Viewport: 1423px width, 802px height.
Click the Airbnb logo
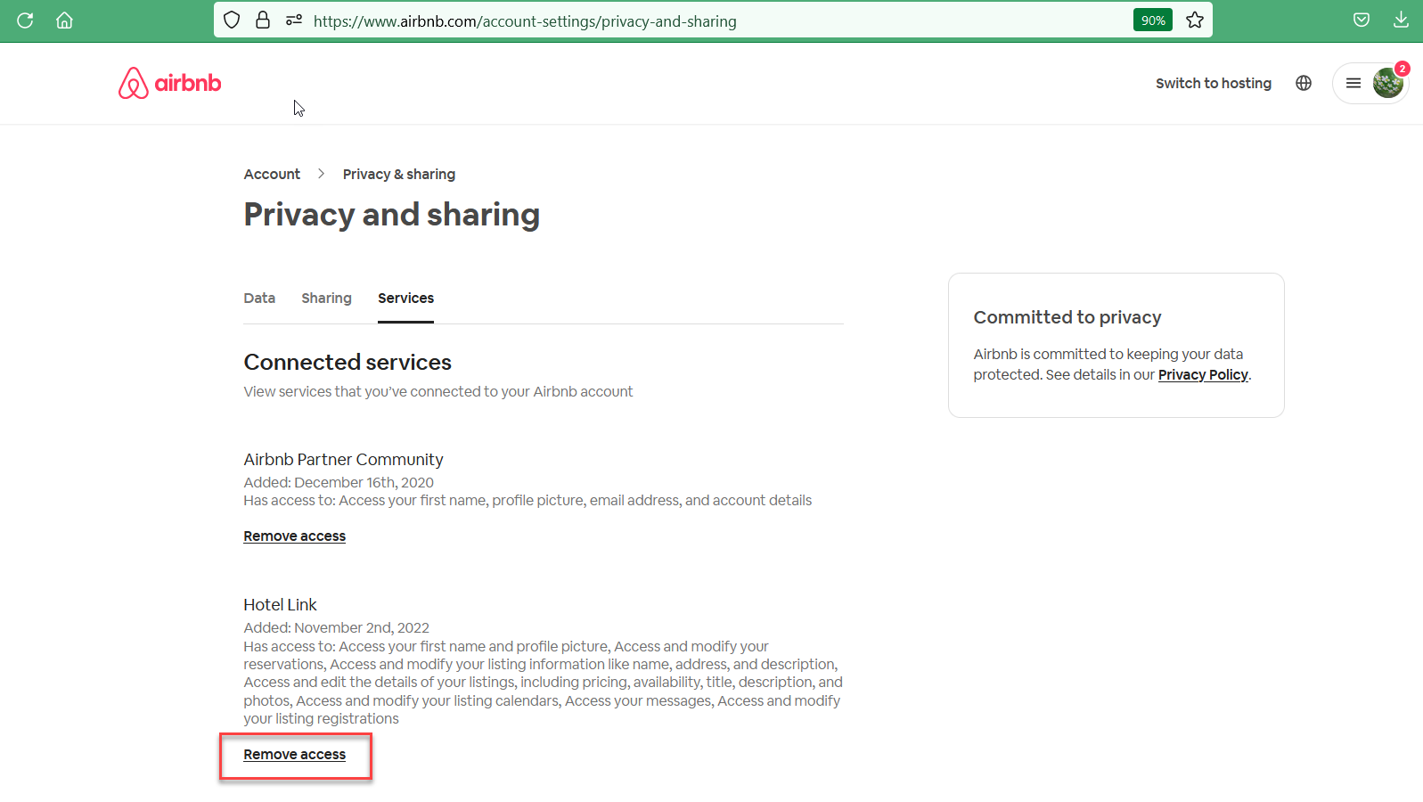coord(170,83)
